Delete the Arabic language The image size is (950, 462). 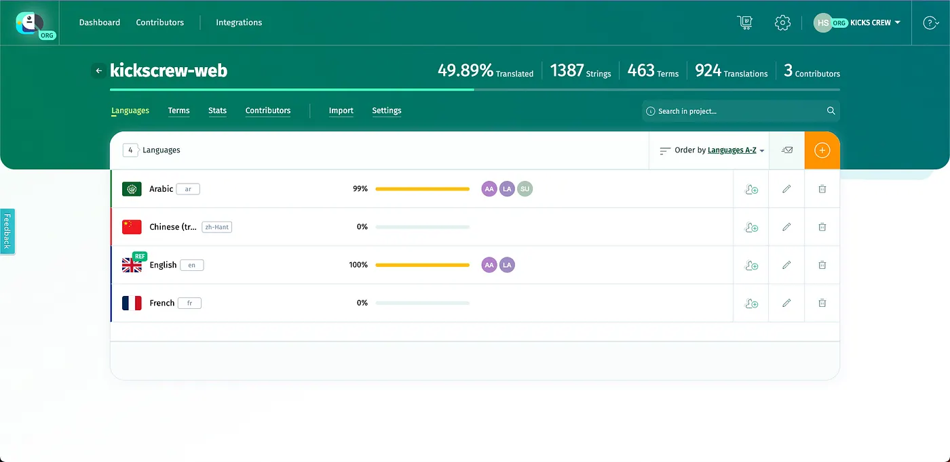[822, 189]
